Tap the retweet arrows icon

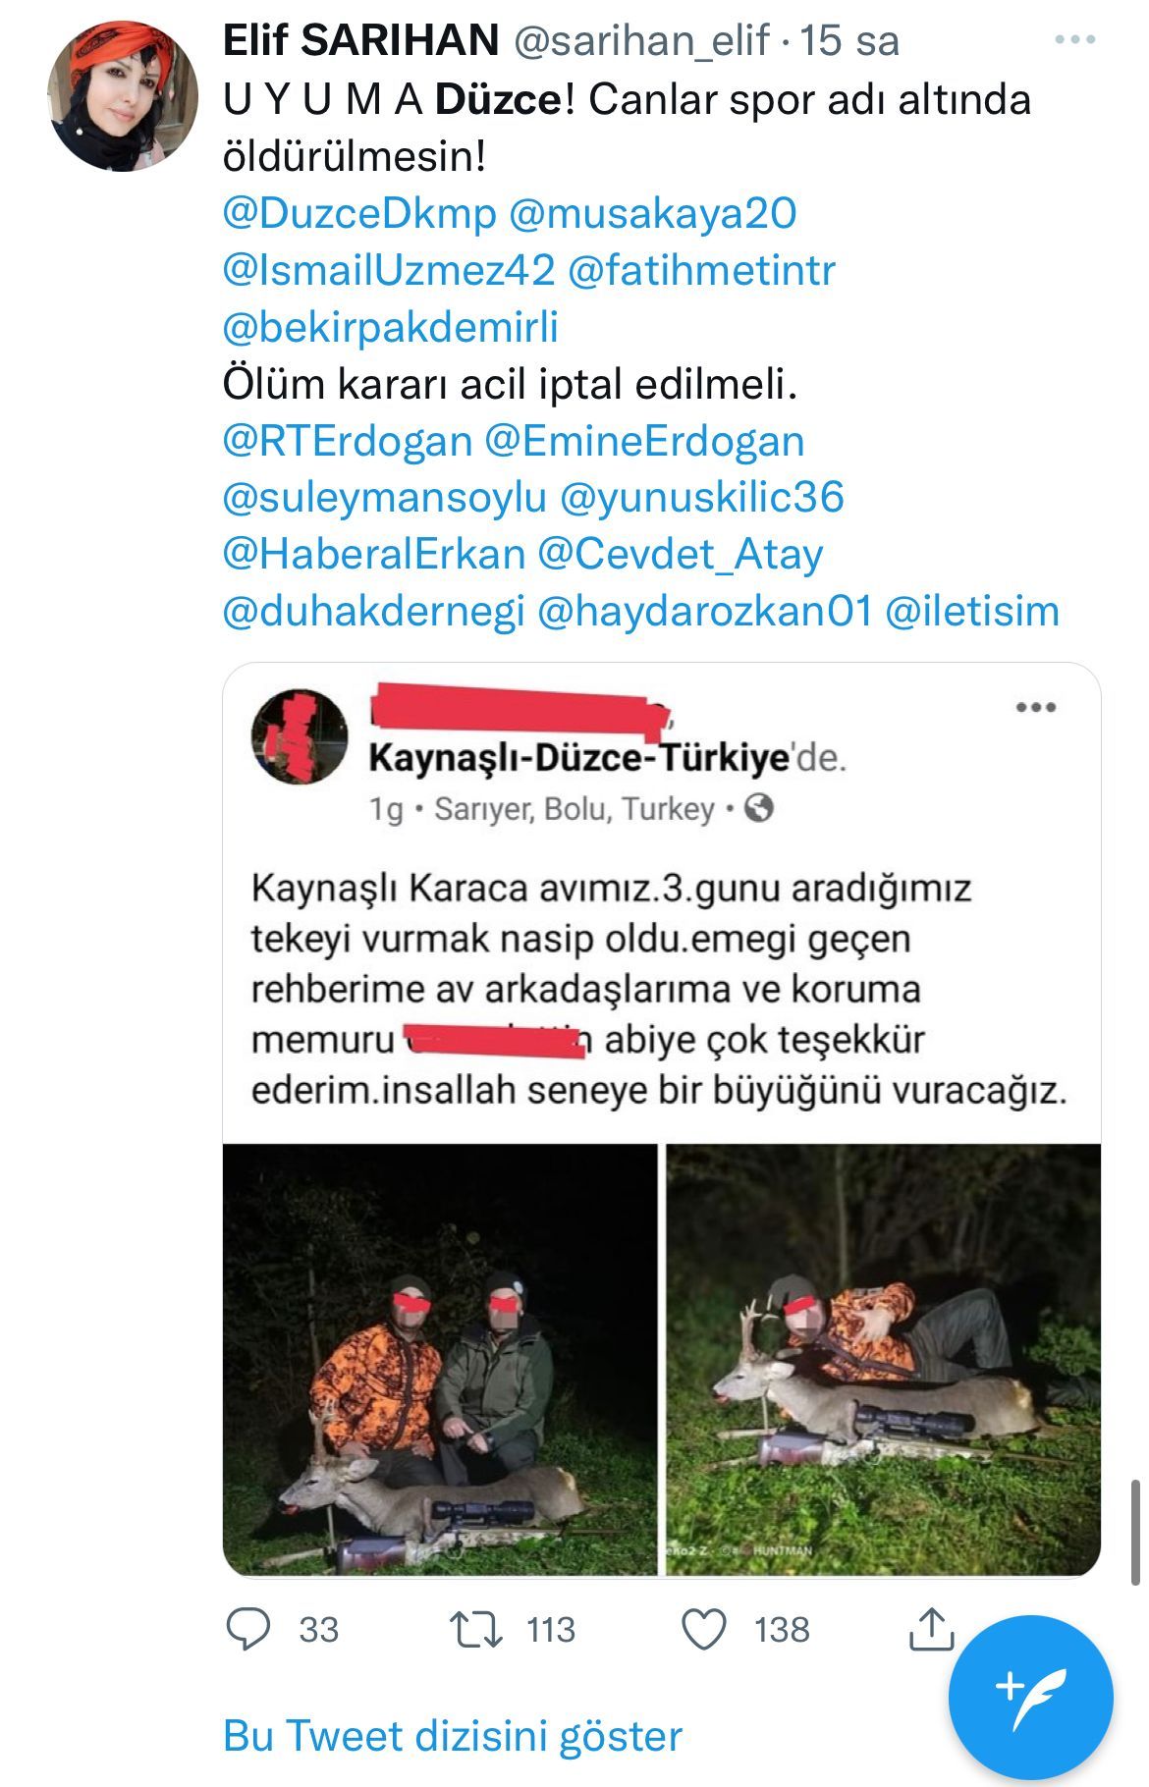(476, 1629)
